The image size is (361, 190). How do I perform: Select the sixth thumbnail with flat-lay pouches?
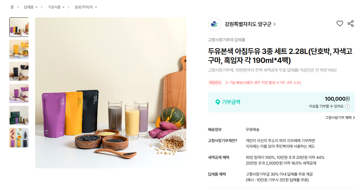point(19,138)
